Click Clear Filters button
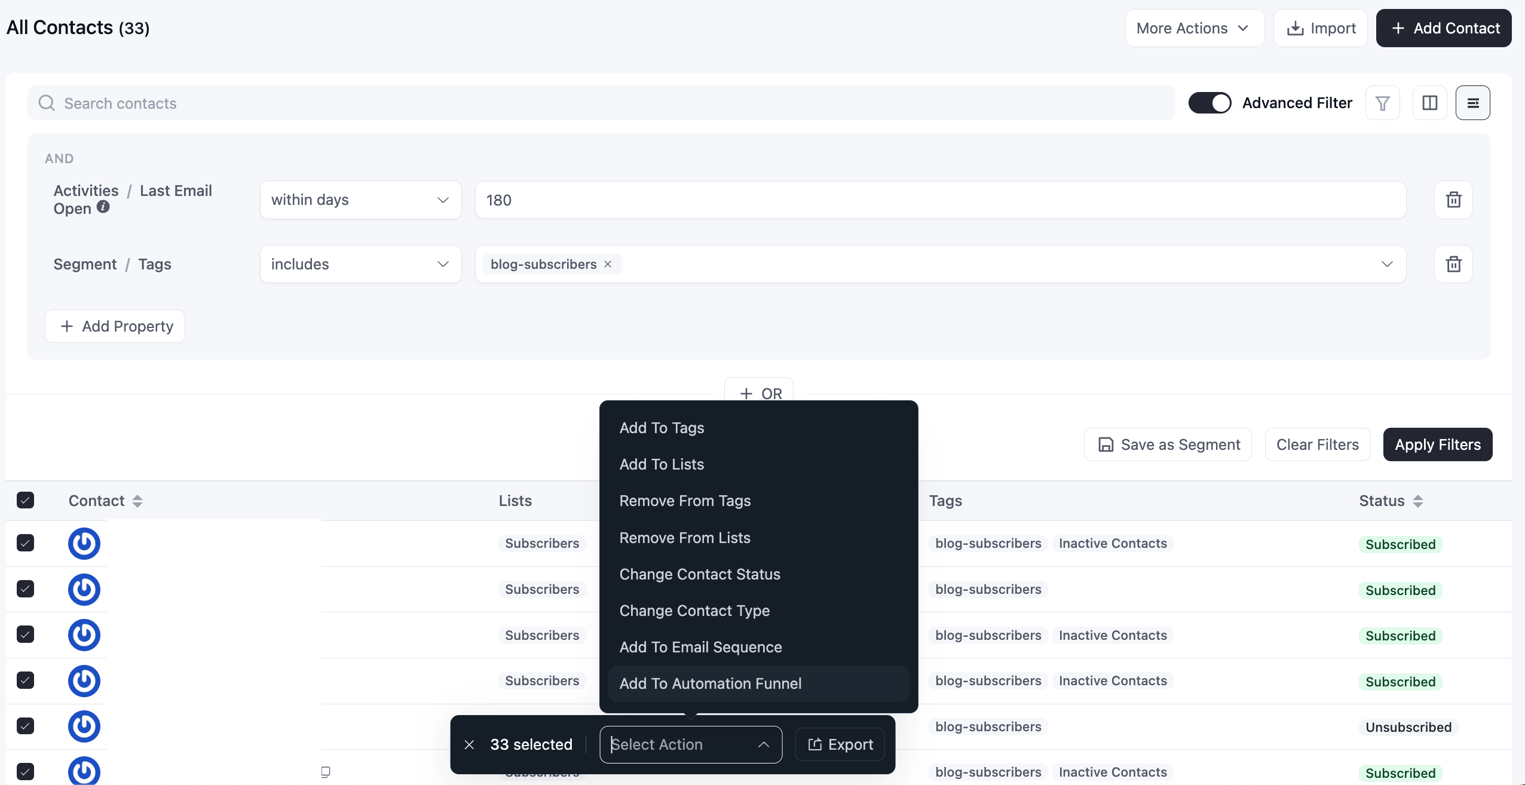 (x=1318, y=444)
